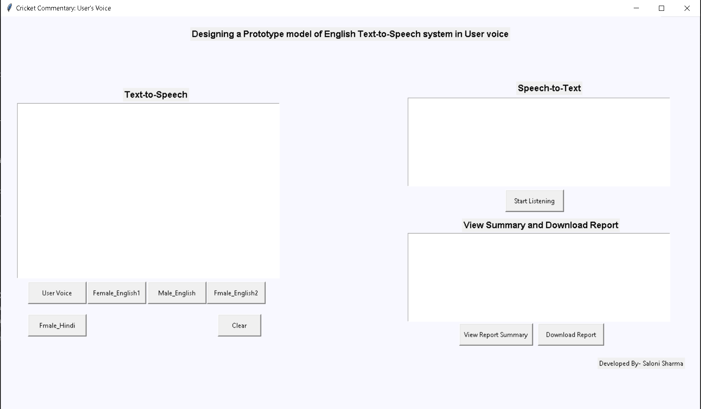
Task: Start Listening for speech input
Action: coord(534,201)
